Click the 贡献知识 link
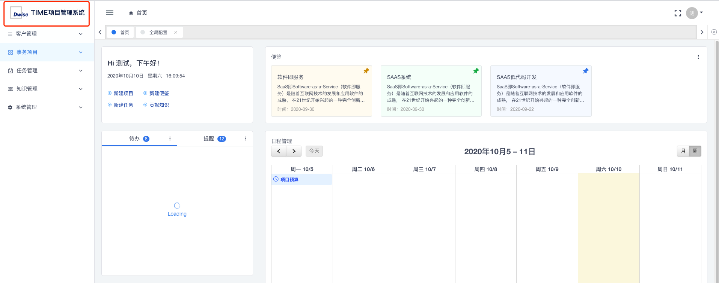 pos(159,105)
